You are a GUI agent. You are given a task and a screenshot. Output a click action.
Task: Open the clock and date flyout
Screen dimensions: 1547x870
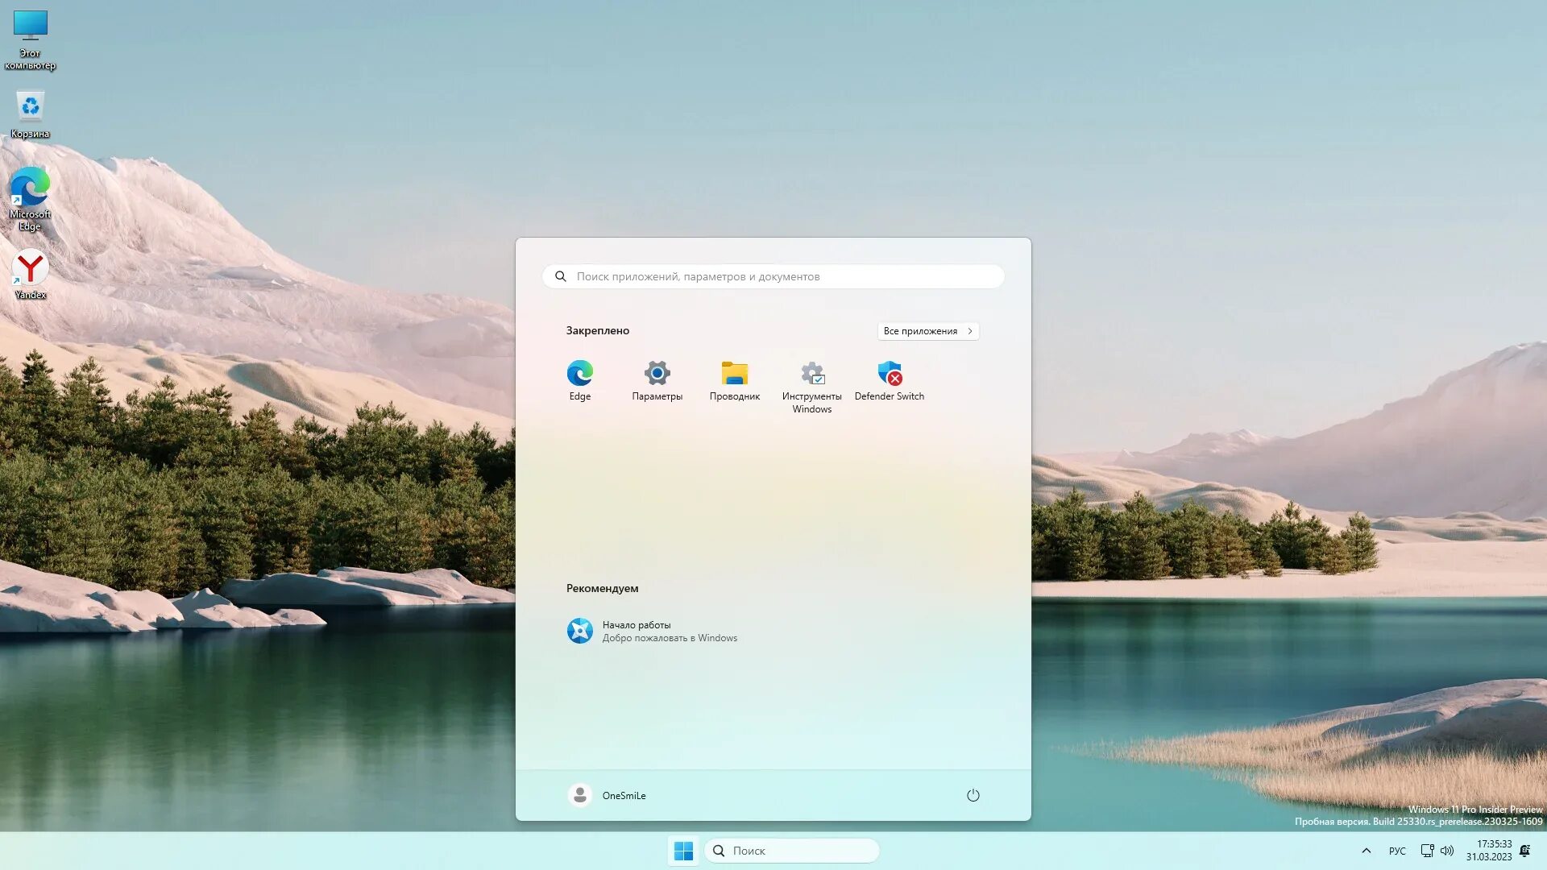[x=1488, y=851]
